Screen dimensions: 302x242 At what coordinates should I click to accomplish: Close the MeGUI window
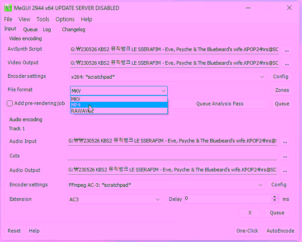(289, 8)
